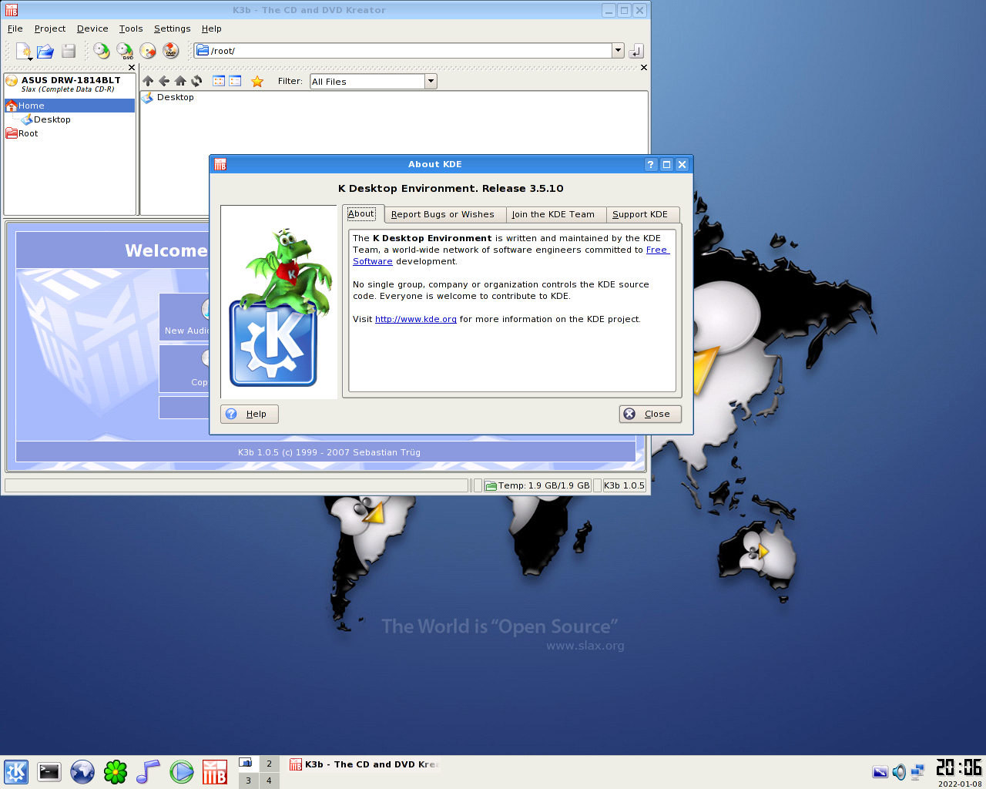This screenshot has height=789, width=986.
Task: Select Home in directory tree
Action: coord(69,106)
